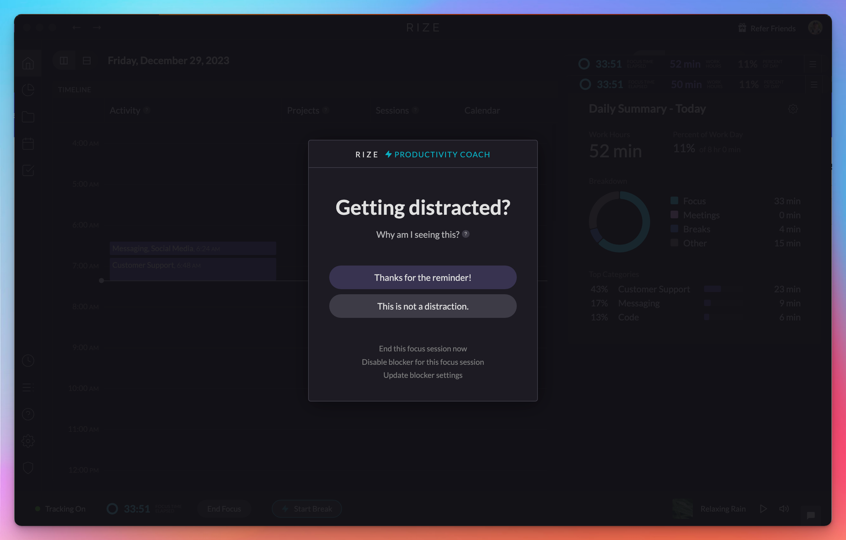Image resolution: width=846 pixels, height=540 pixels.
Task: Open the folder Projects sidebar icon
Action: pos(28,117)
